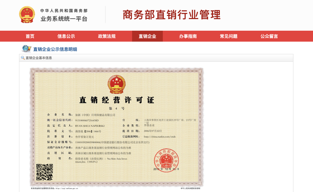Click the globe icon beside 直销企业公示信息明细
The height and width of the screenshot is (192, 313).
tap(26, 49)
